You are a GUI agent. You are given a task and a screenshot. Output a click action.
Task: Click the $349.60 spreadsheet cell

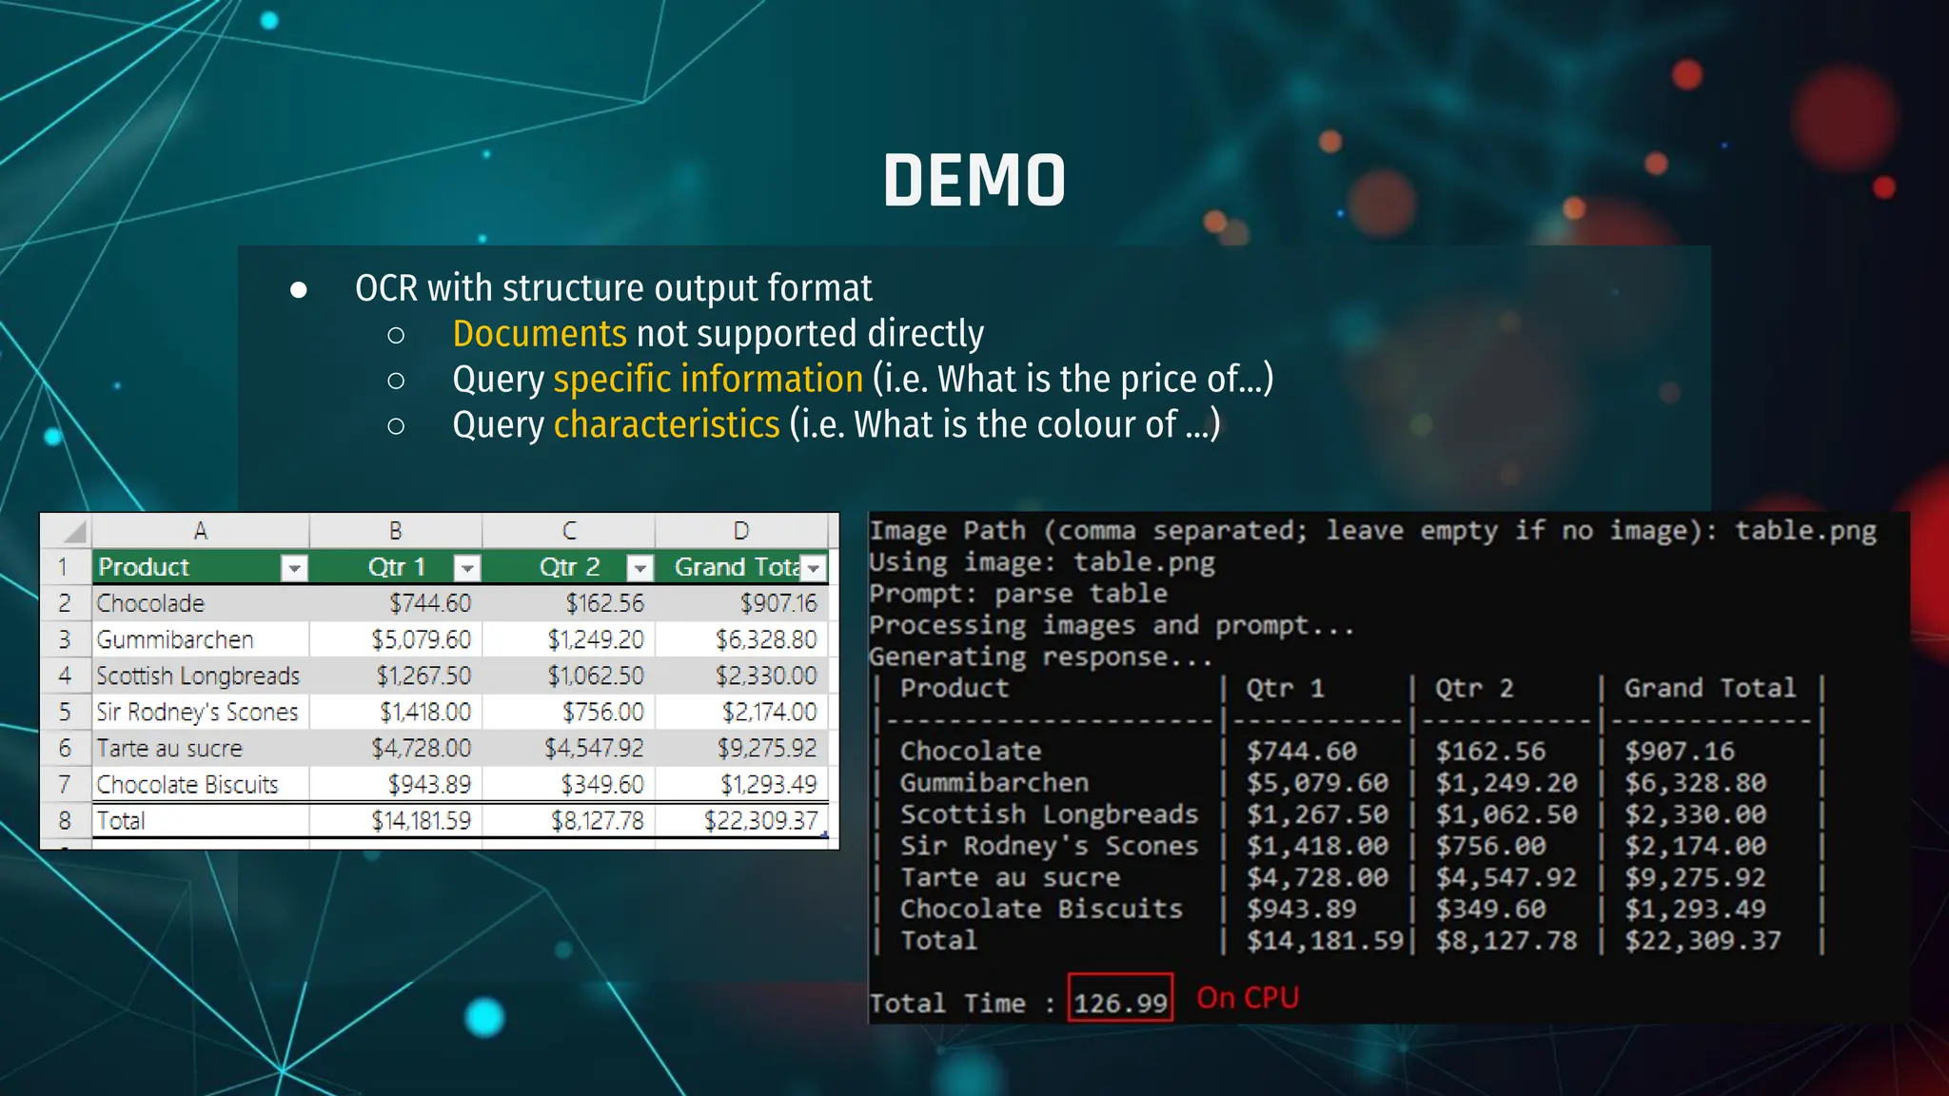(569, 784)
